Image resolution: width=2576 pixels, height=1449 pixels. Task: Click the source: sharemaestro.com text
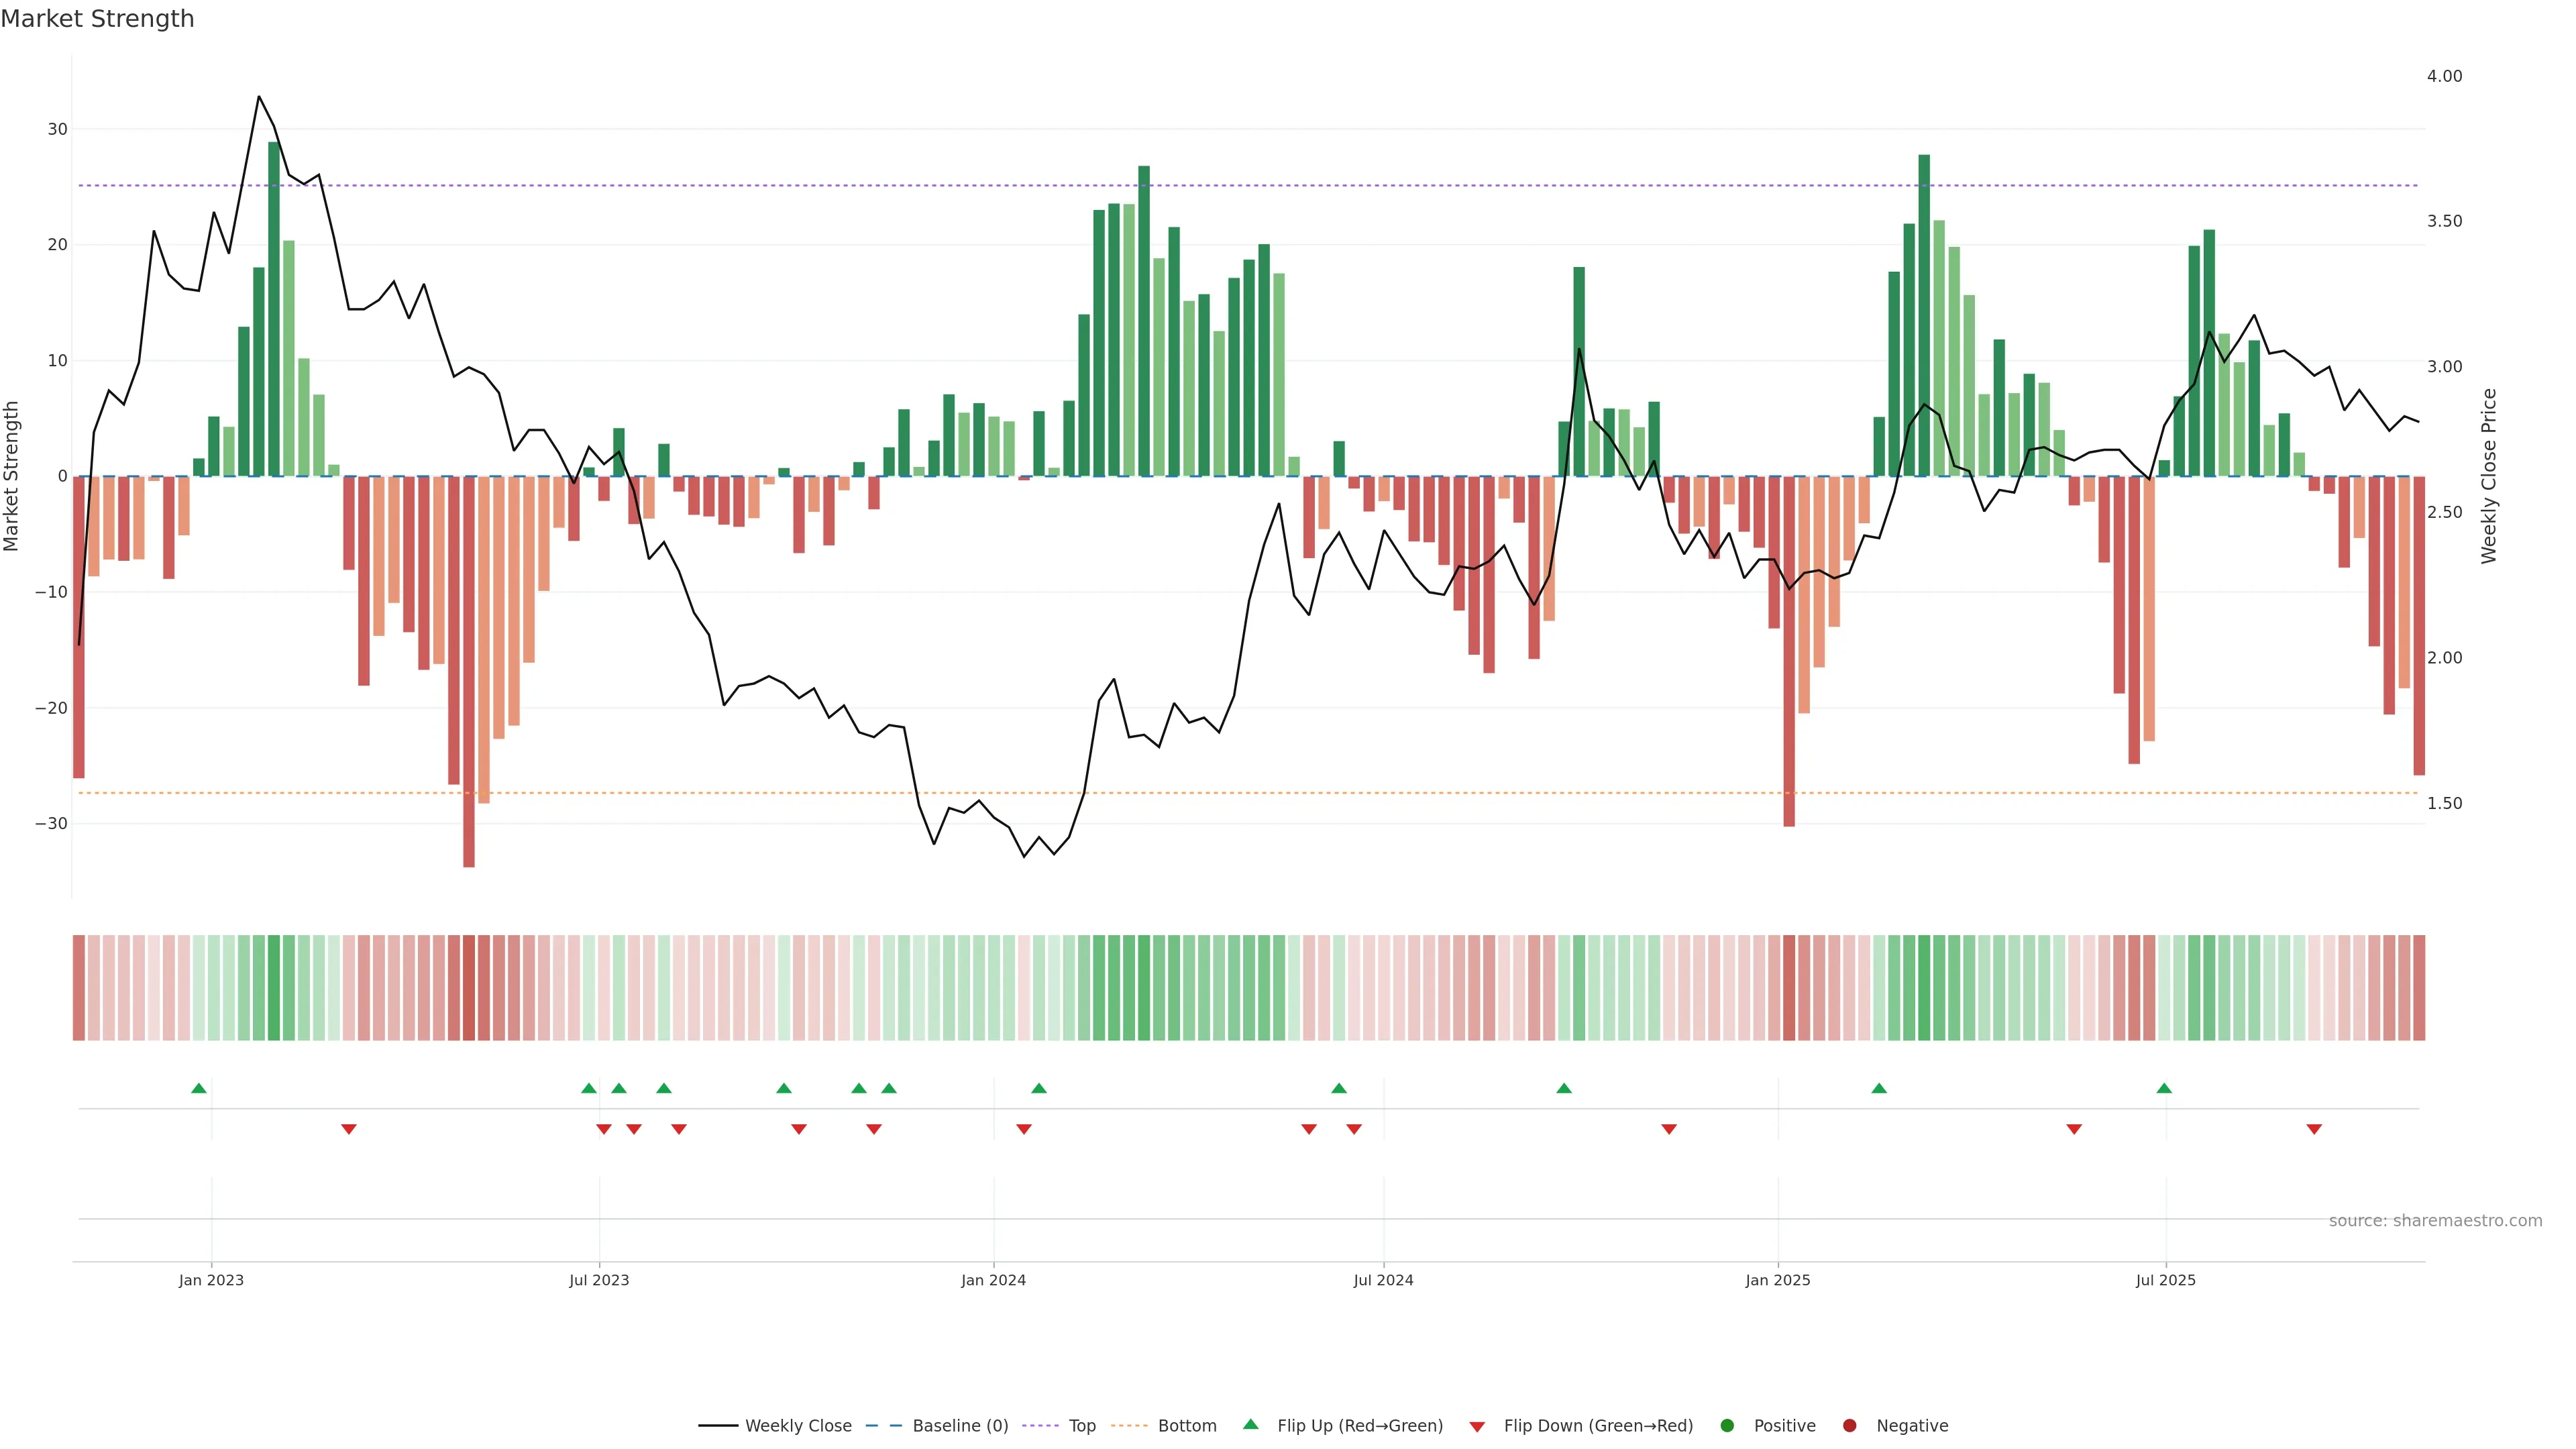point(2435,1221)
